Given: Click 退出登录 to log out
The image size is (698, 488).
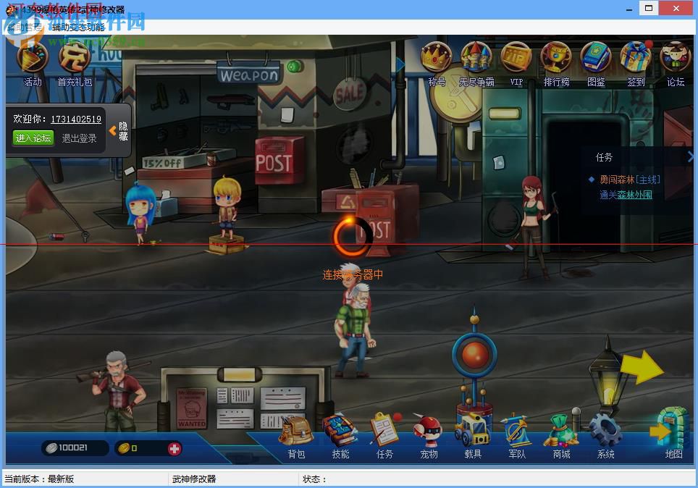Looking at the screenshot, I should pyautogui.click(x=79, y=138).
